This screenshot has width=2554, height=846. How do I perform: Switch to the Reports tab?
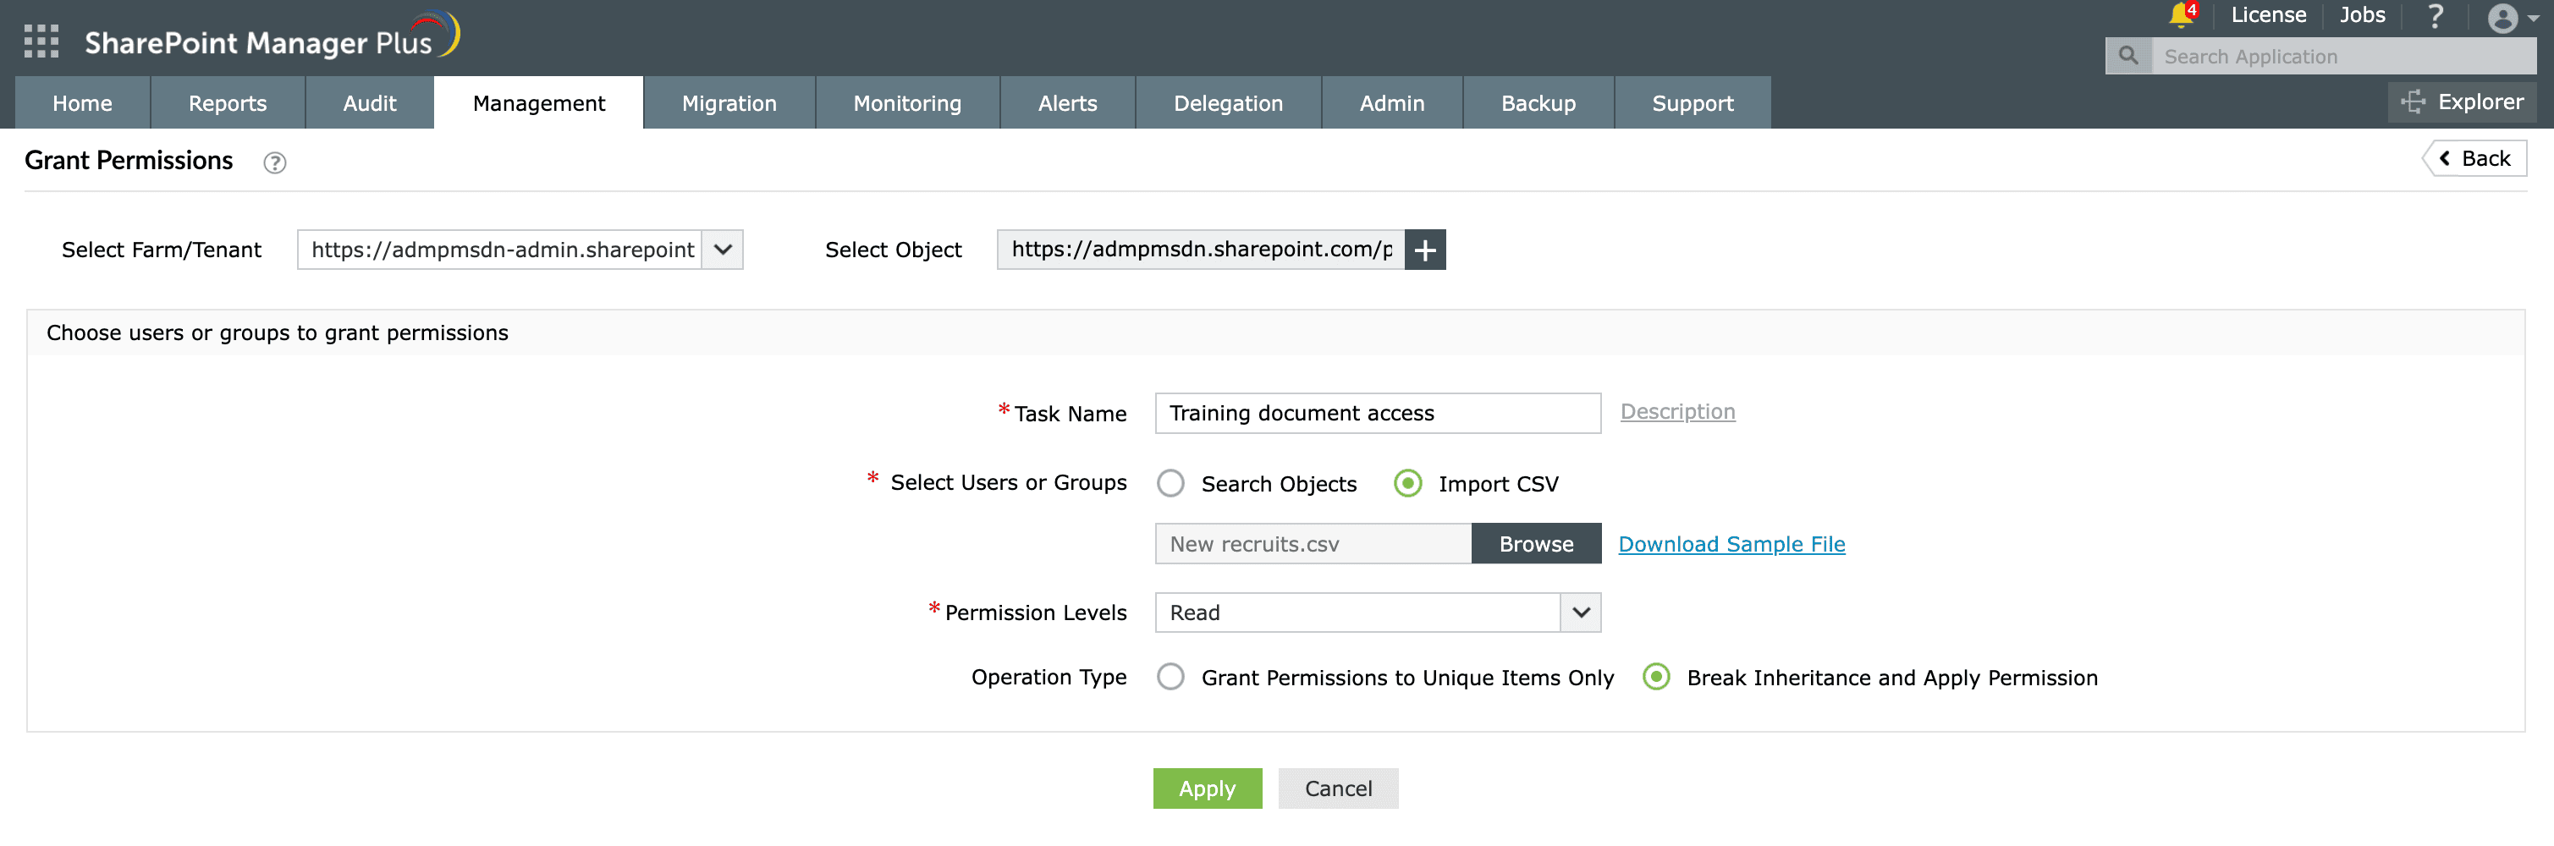(227, 102)
